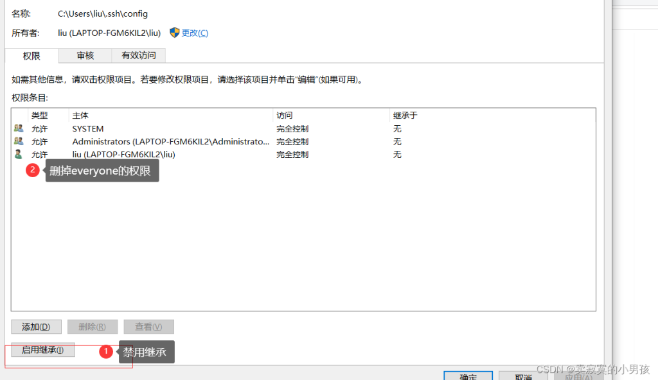The image size is (658, 380).
Task: Switch to the 有效访问 tab
Action: coord(138,55)
